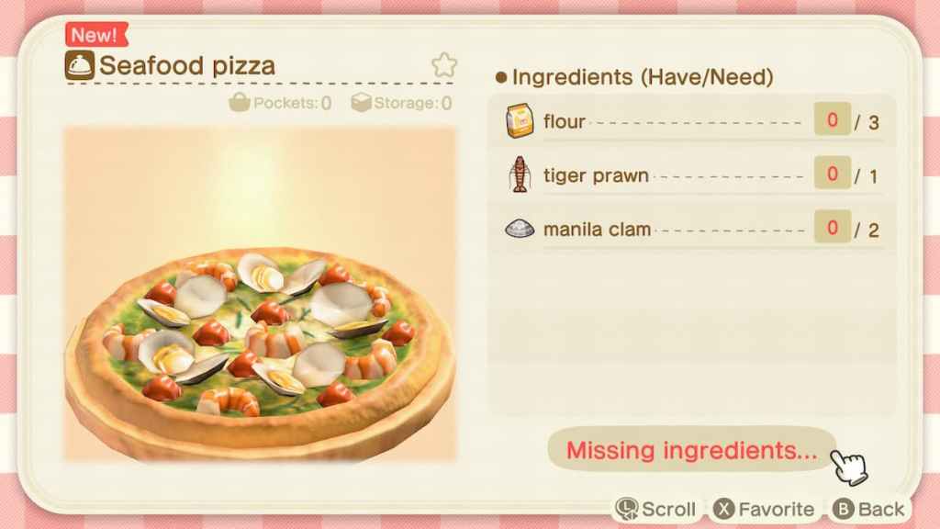The image size is (940, 529).
Task: Click the flour have-count box showing 0
Action: [832, 118]
